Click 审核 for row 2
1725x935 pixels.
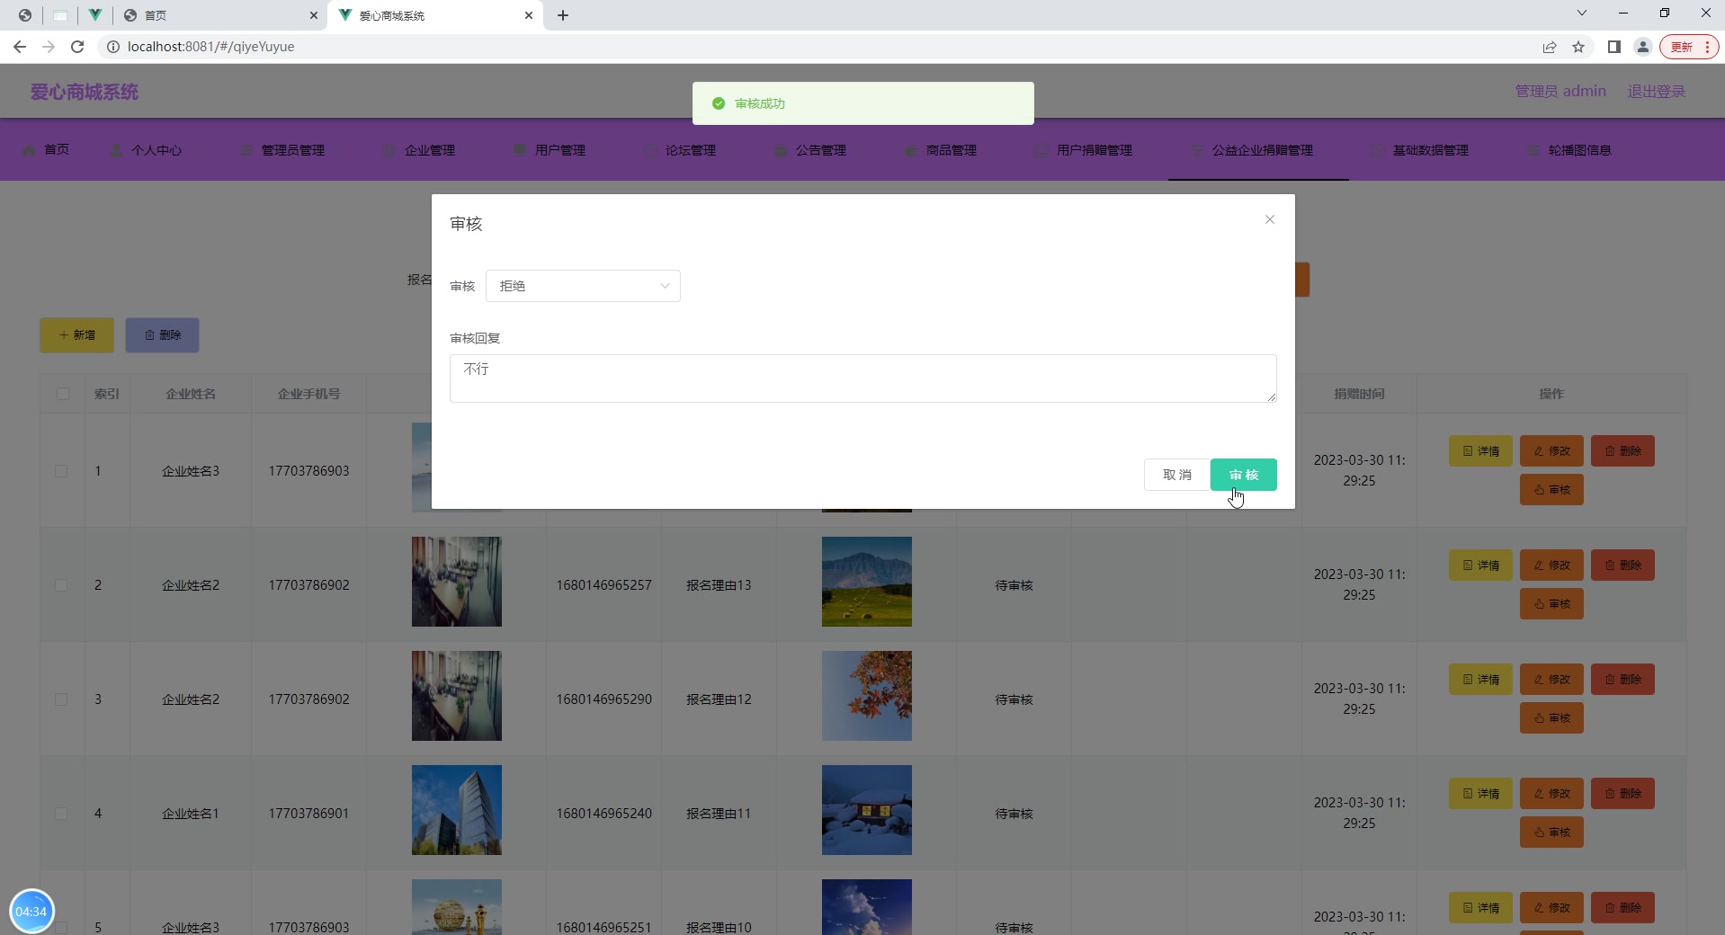(x=1551, y=604)
